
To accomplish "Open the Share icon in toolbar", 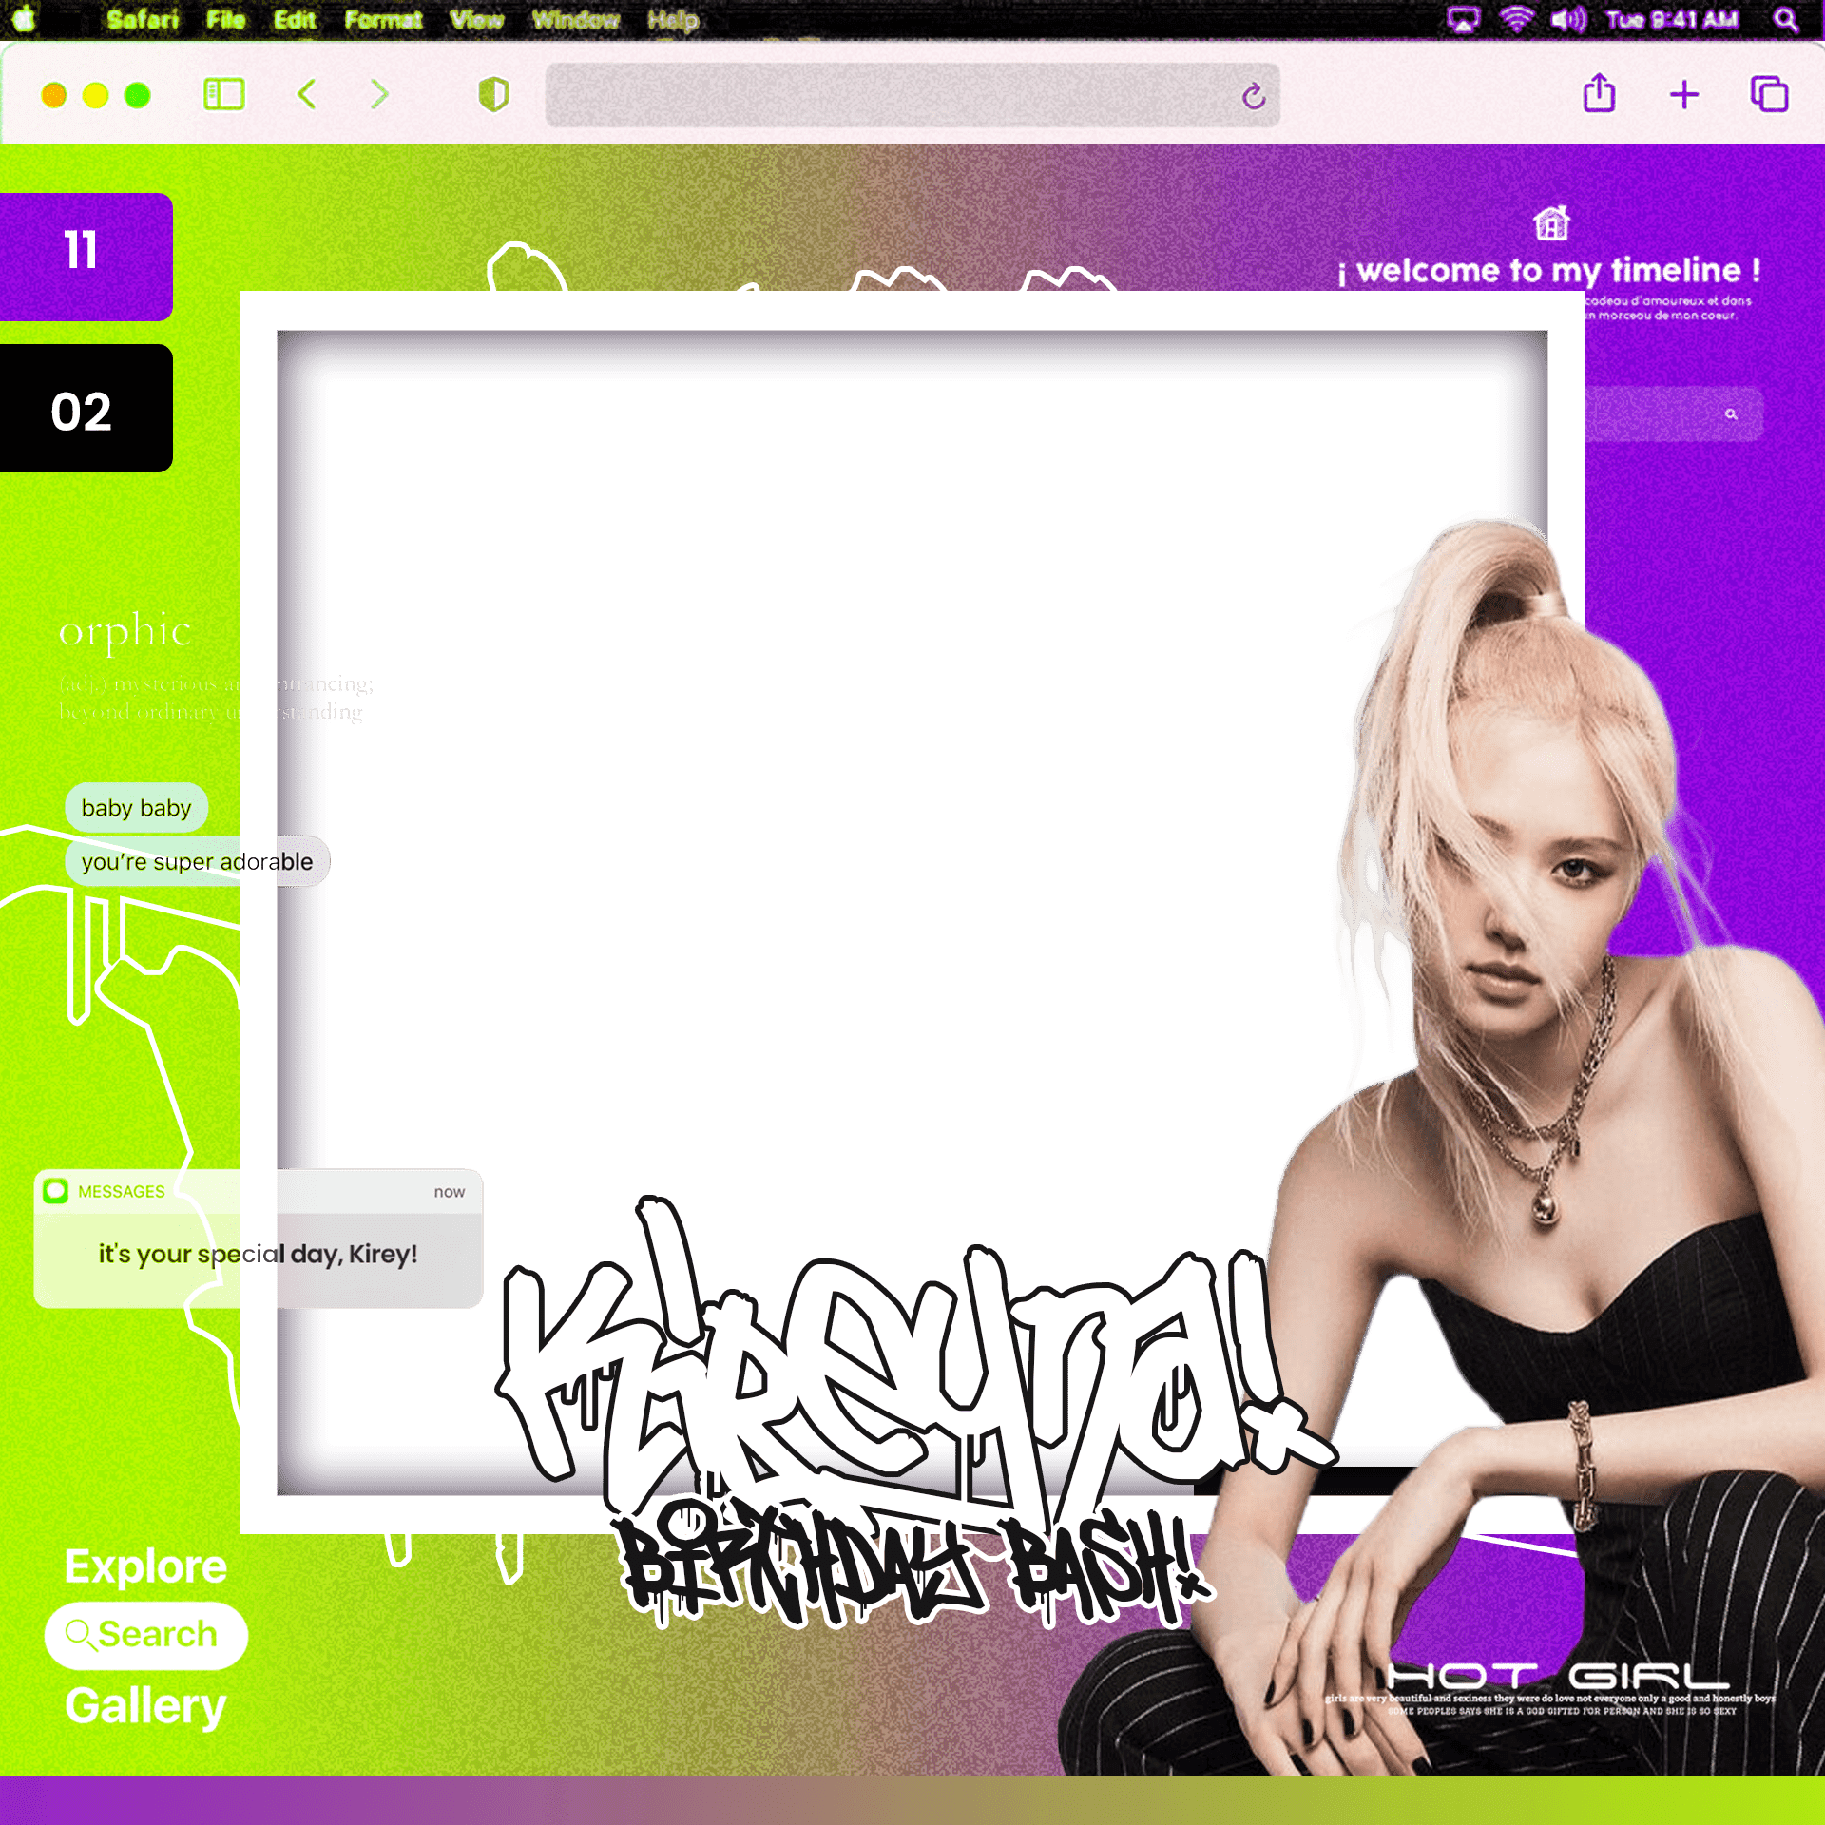I will pyautogui.click(x=1599, y=93).
